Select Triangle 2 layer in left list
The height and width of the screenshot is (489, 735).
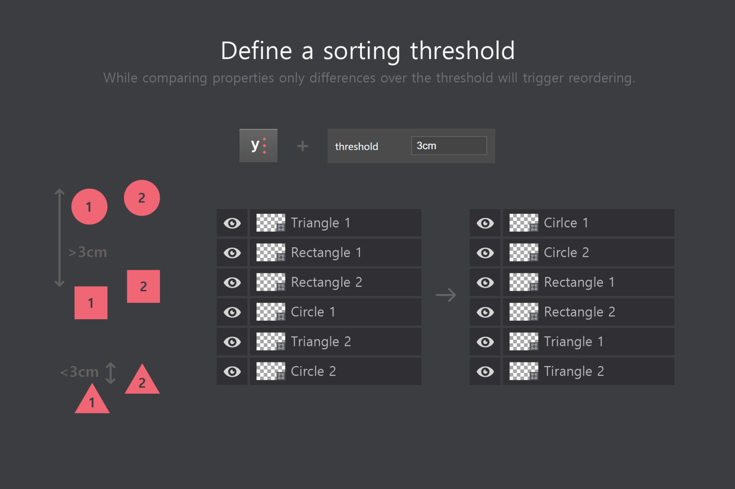point(335,342)
